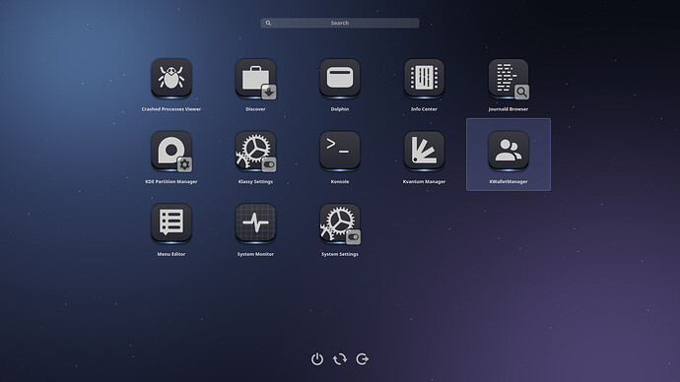Click the log out button
This screenshot has height=382, width=680.
pyautogui.click(x=362, y=359)
